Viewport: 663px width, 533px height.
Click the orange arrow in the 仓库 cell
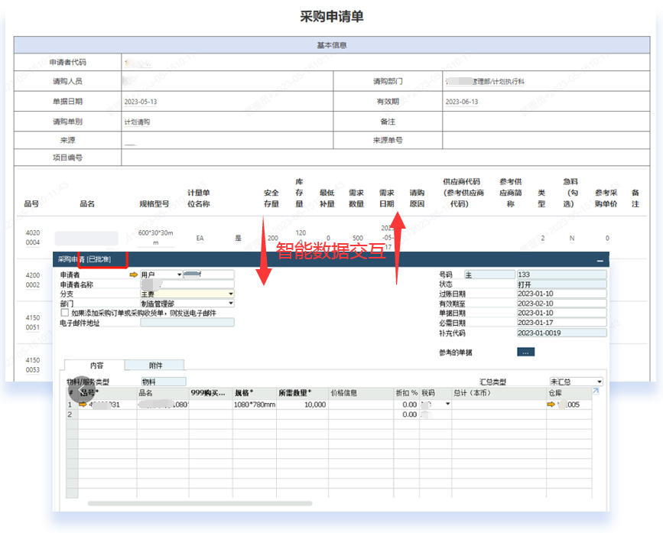point(551,405)
